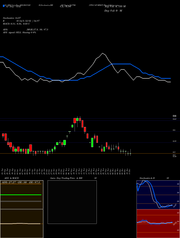Click the blue Stochastics chart panel
The image size is (180, 238).
[158, 195]
